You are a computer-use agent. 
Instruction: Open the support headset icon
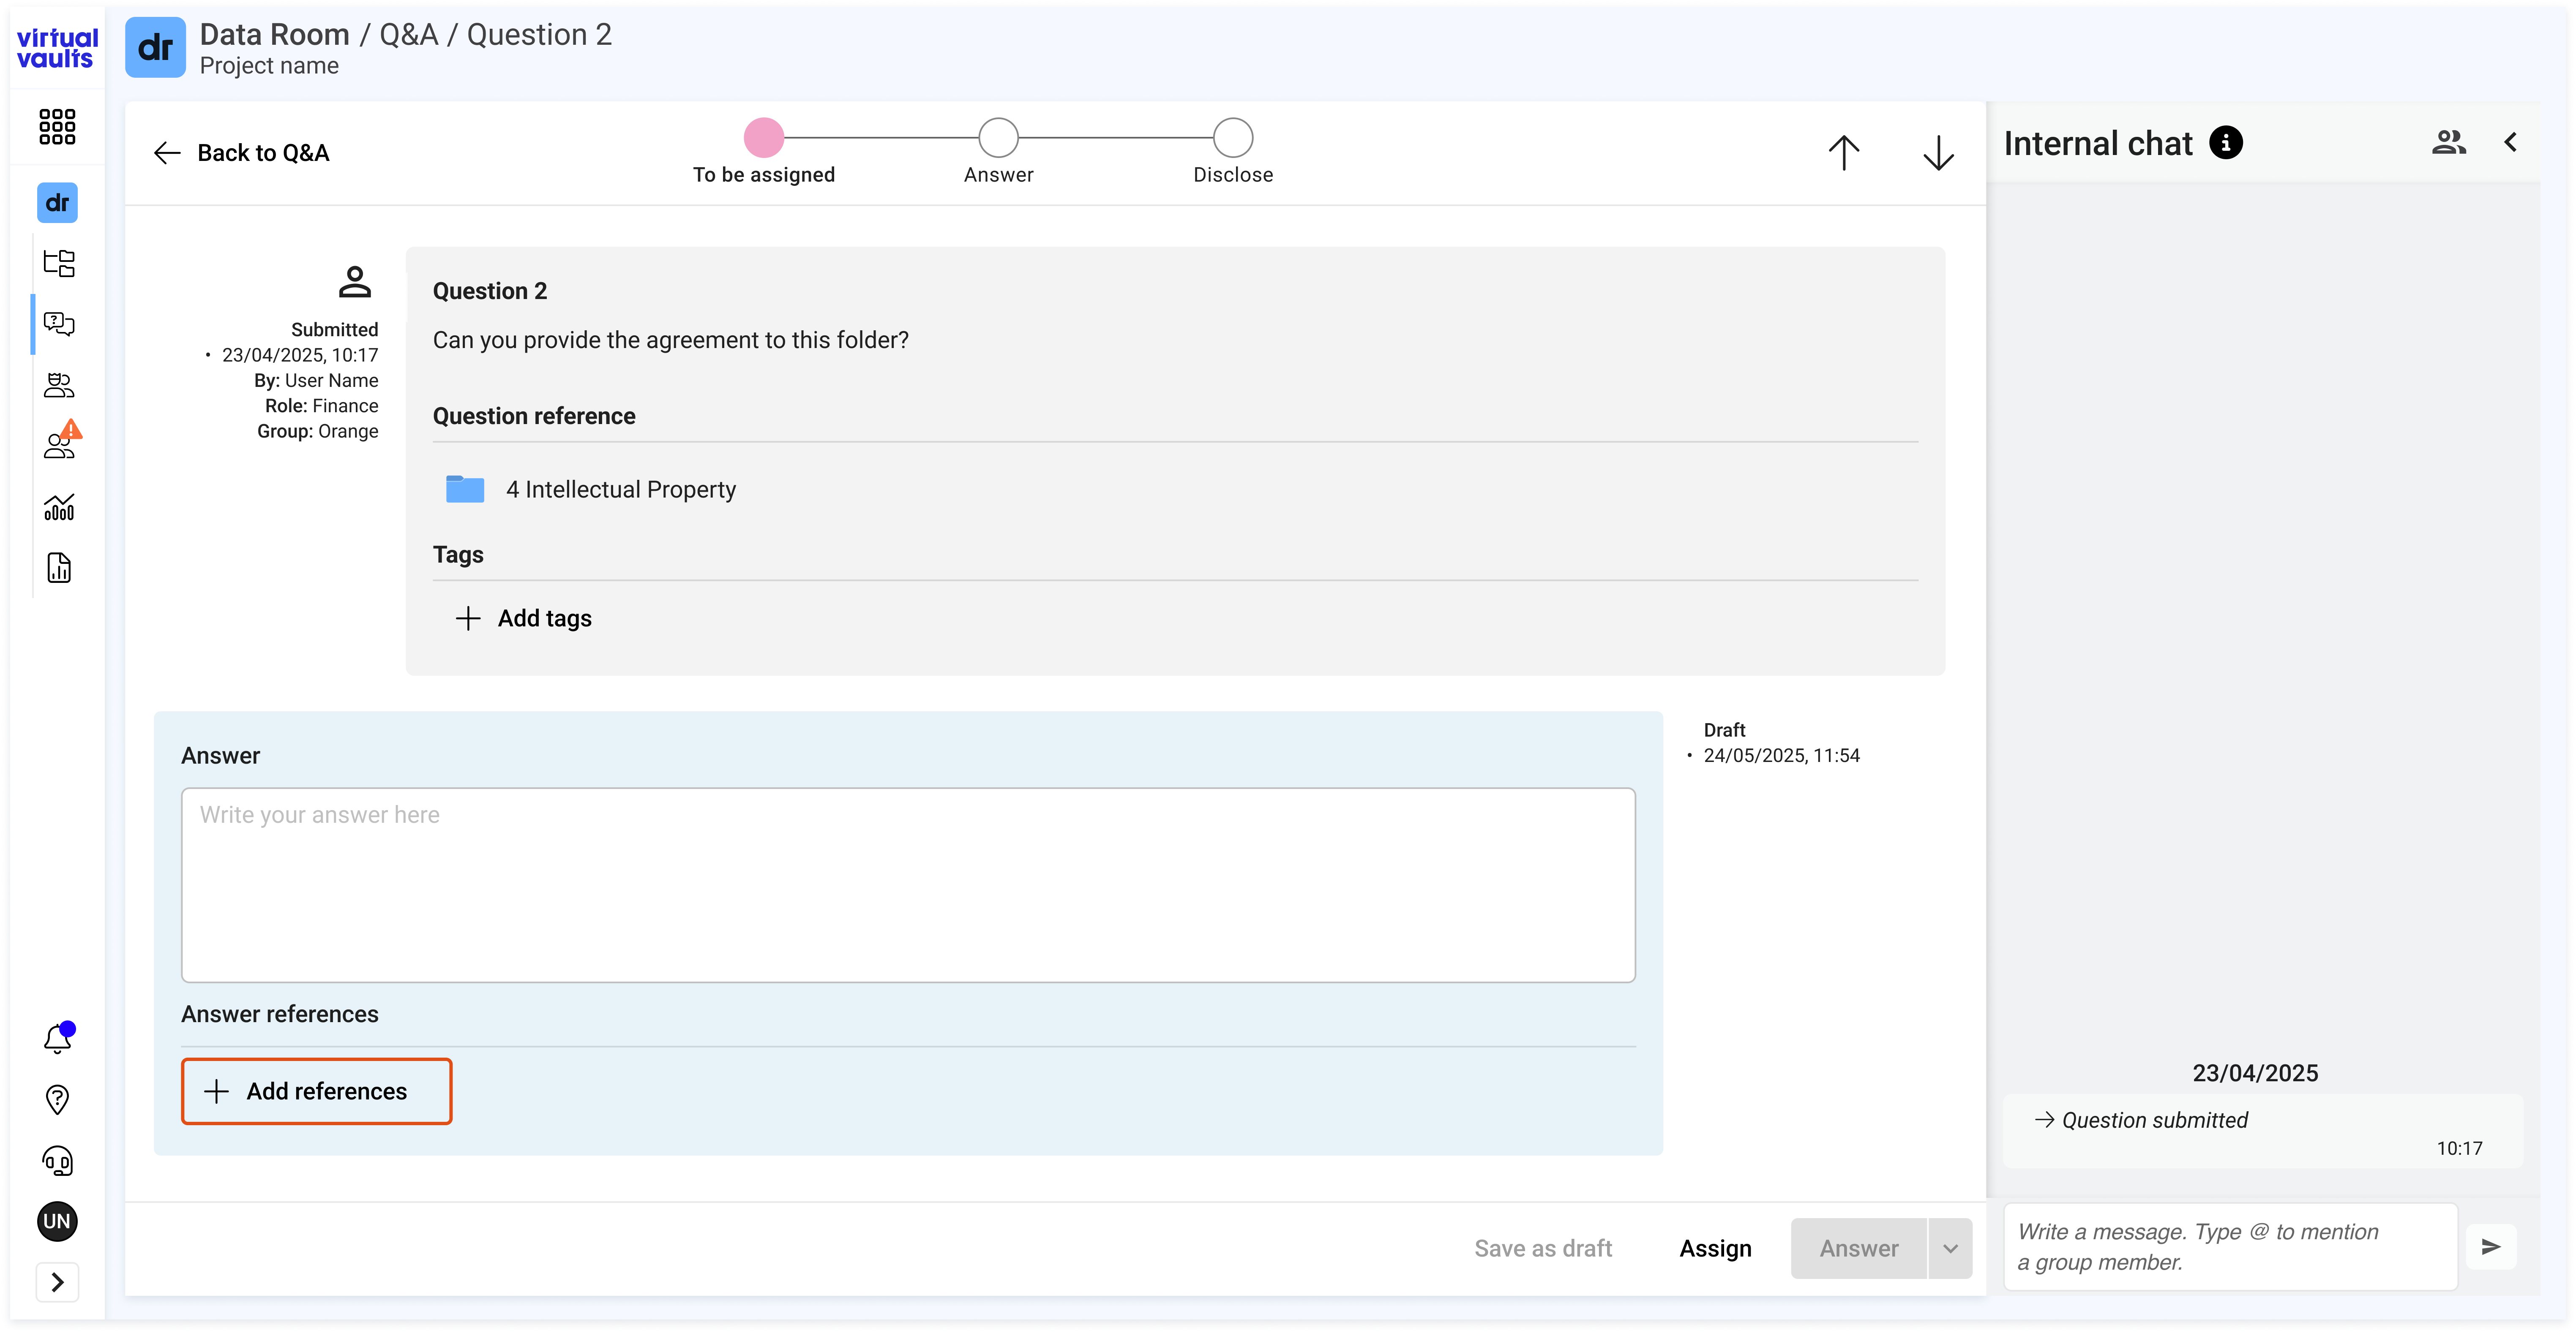[x=58, y=1160]
